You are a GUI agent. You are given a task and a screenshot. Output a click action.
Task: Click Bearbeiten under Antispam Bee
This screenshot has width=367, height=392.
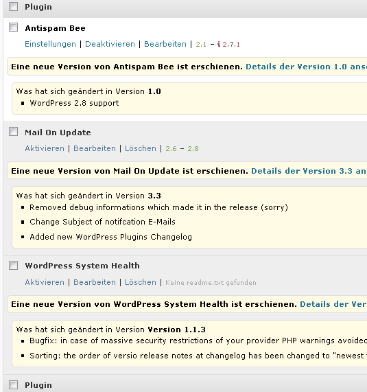[165, 44]
